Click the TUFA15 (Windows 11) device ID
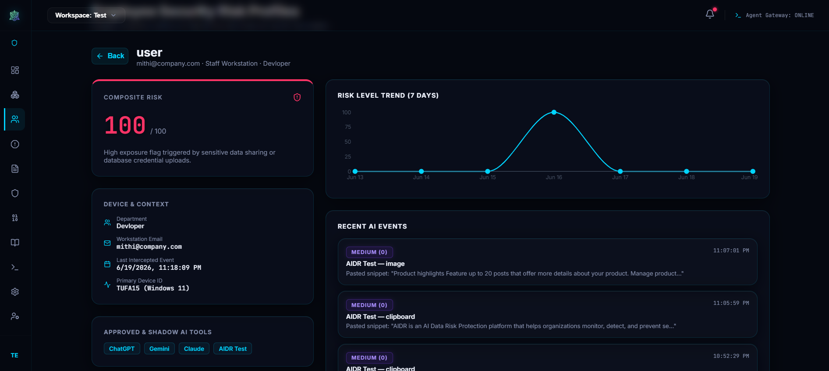This screenshot has width=829, height=371. point(153,288)
